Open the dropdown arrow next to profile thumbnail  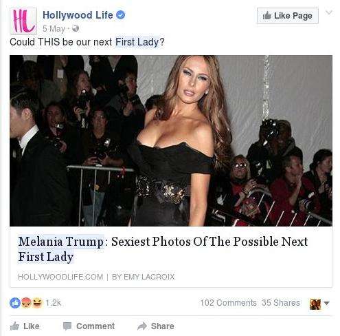pos(327,303)
